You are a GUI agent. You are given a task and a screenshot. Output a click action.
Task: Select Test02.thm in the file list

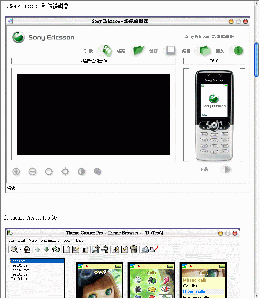(x=20, y=270)
